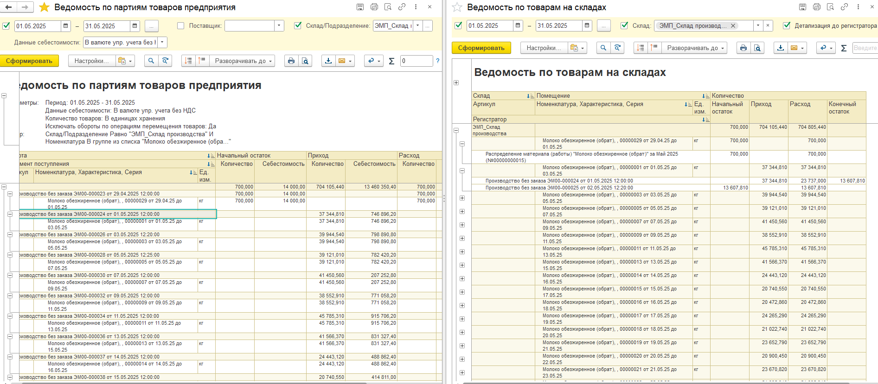Open calendar for 31.05.2025 in left report
This screenshot has width=878, height=384.
coord(135,26)
